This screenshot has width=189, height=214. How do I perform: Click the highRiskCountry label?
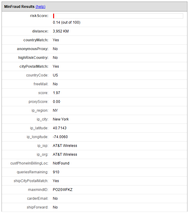(x=33, y=58)
